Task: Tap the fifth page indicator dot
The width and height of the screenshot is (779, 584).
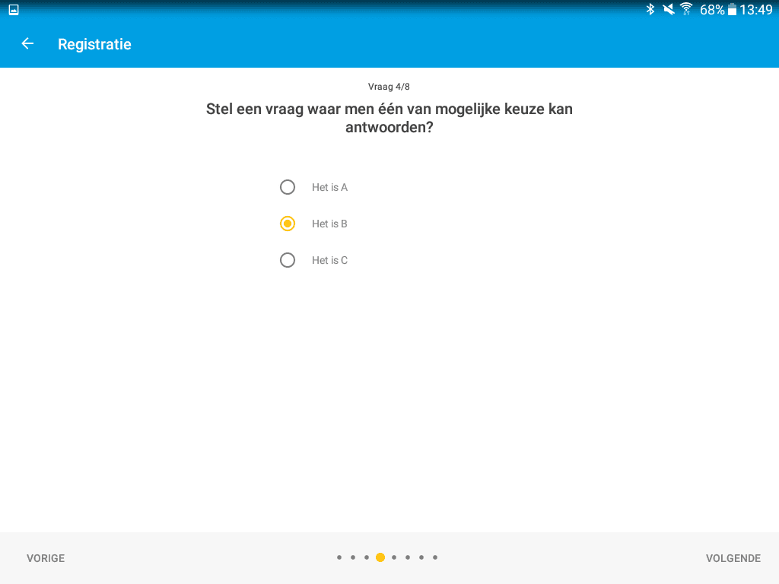Action: click(x=394, y=557)
